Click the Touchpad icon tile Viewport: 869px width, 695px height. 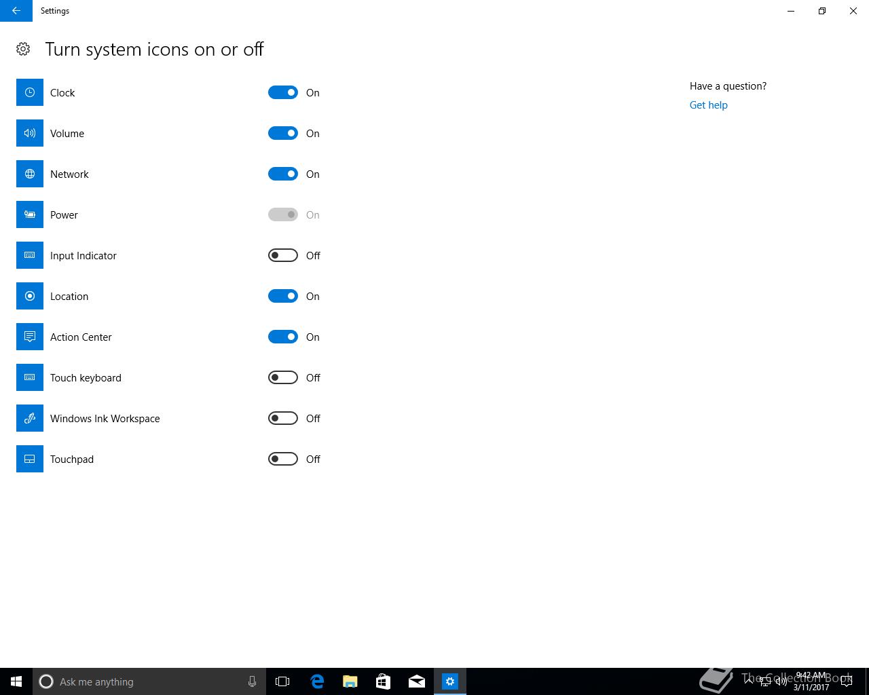coord(30,459)
